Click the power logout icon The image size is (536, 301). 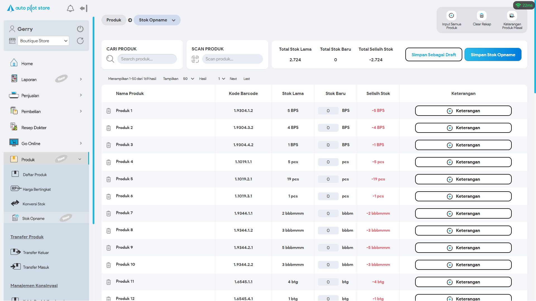[80, 29]
